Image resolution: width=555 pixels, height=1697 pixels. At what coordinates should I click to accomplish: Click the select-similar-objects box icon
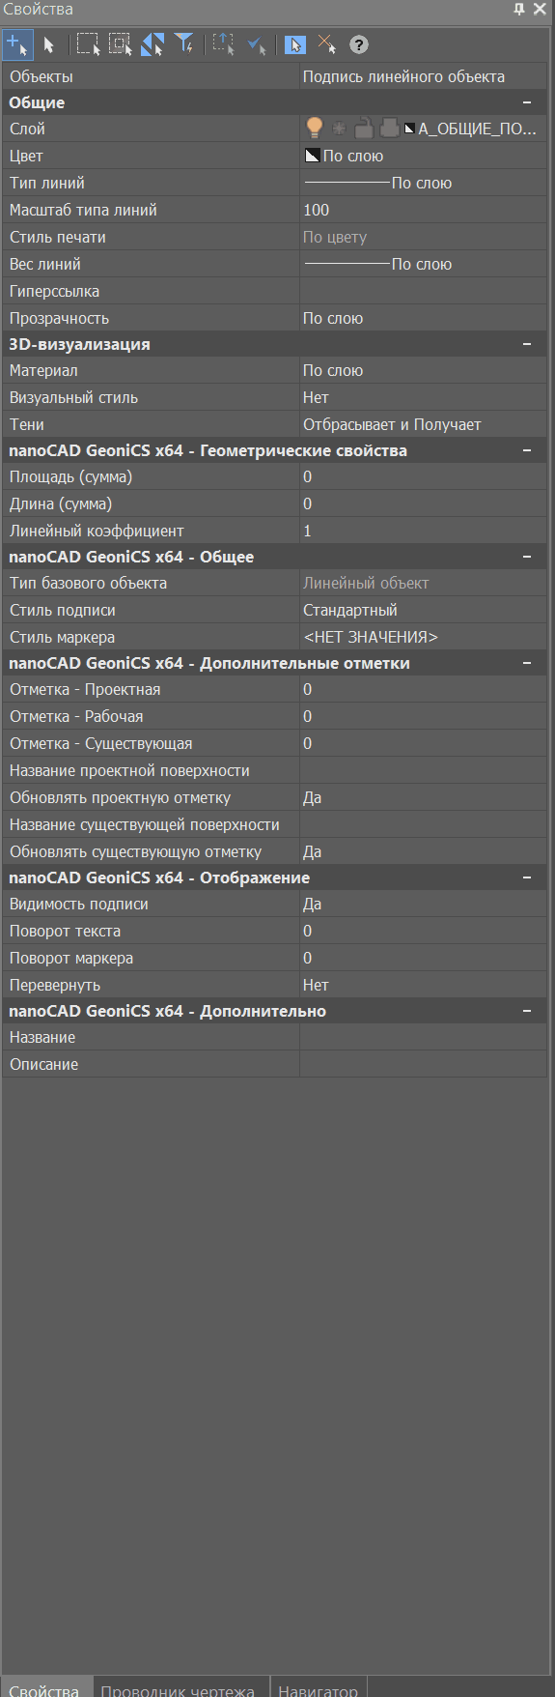click(x=120, y=44)
